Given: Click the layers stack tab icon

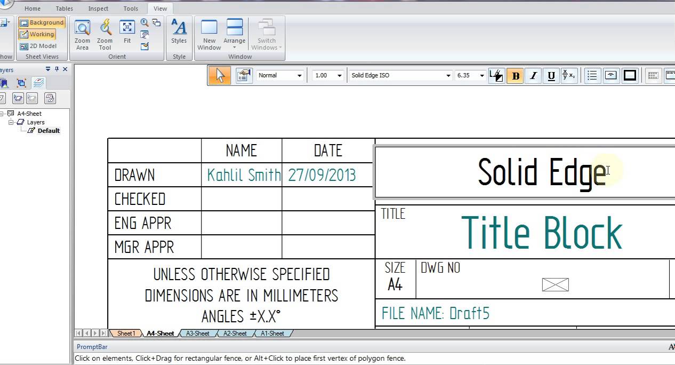Looking at the screenshot, I should tap(38, 83).
